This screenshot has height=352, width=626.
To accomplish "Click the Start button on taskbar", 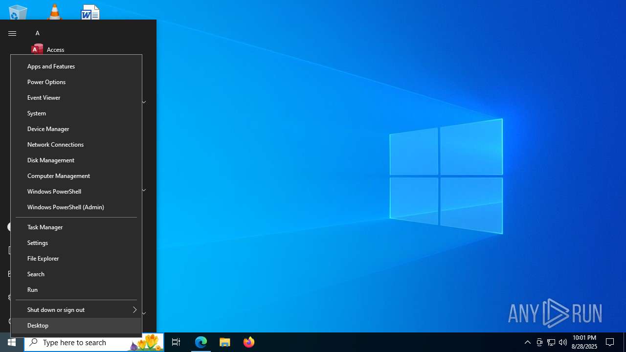I will [12, 342].
